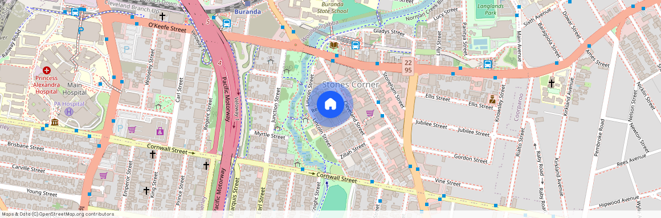Click the bus stop icon near Main Avenue
The image size is (661, 218).
(488, 65)
